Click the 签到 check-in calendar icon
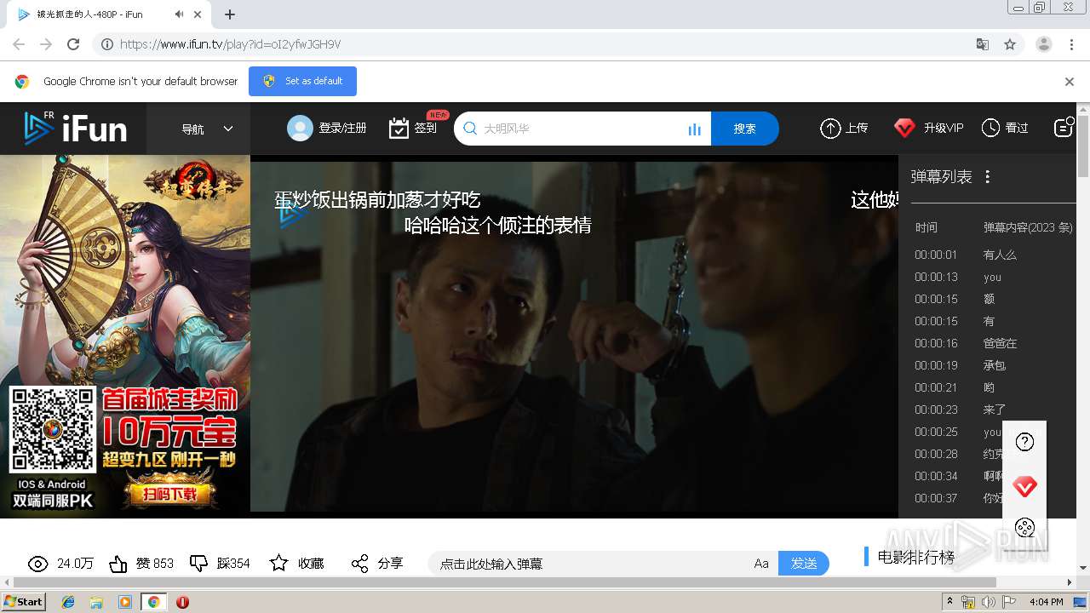Viewport: 1090px width, 613px height. [x=399, y=128]
